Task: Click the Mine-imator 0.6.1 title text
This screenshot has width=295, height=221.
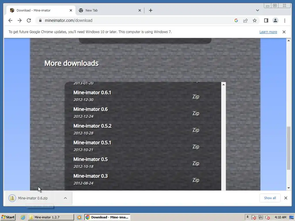Action: pyautogui.click(x=92, y=93)
